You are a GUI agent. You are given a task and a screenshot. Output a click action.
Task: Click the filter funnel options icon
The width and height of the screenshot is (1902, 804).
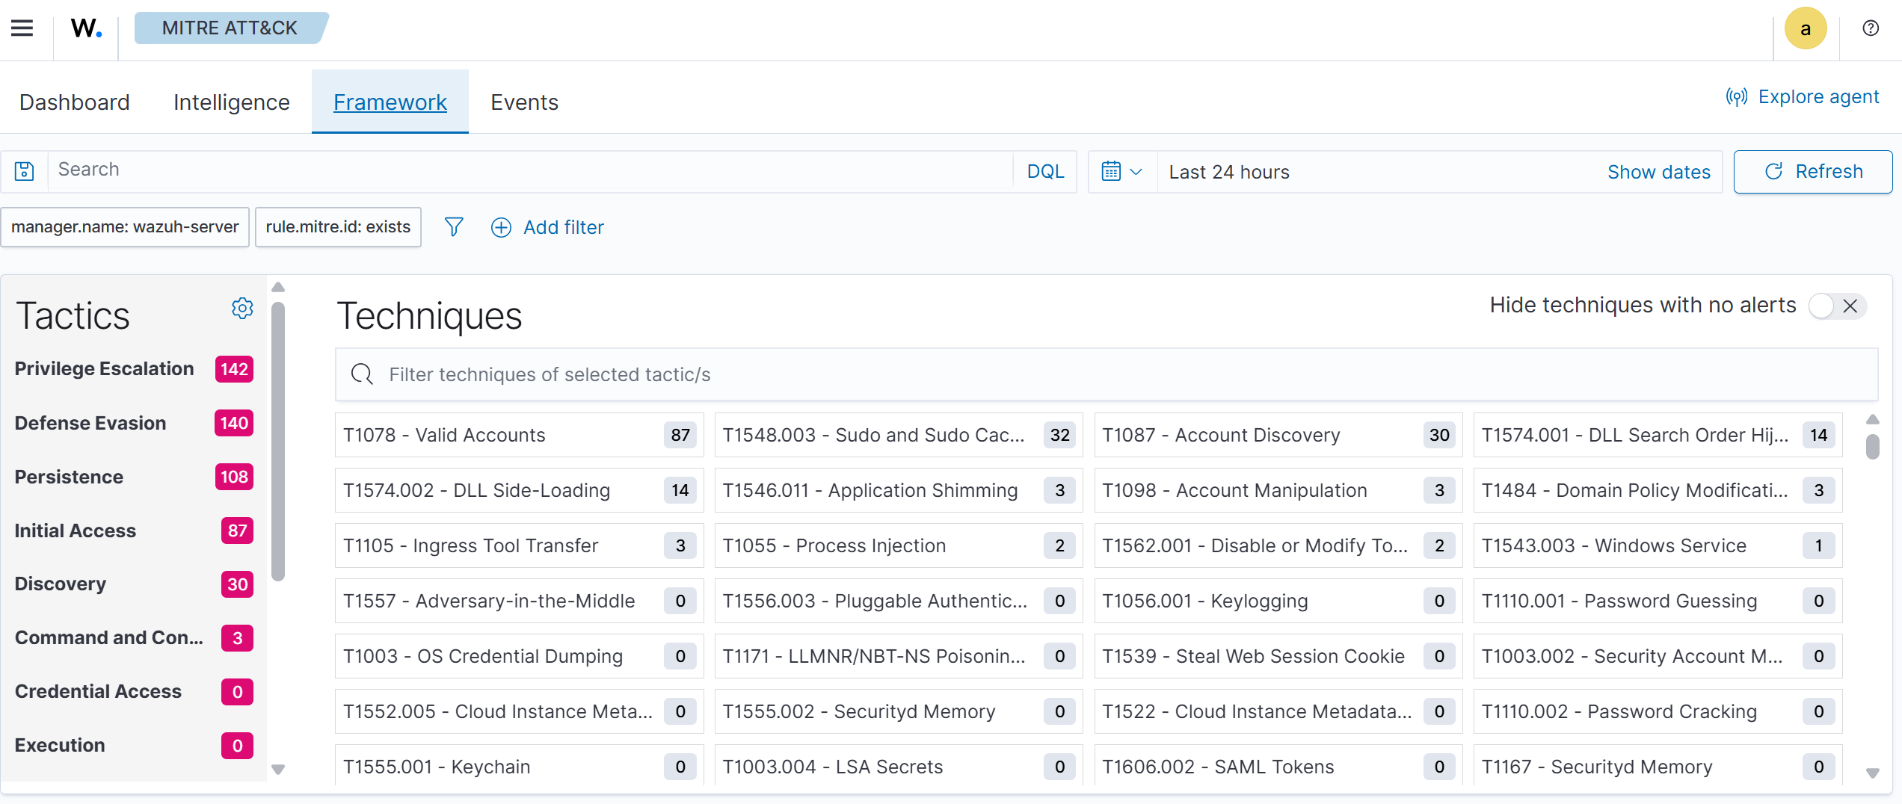pyautogui.click(x=454, y=227)
